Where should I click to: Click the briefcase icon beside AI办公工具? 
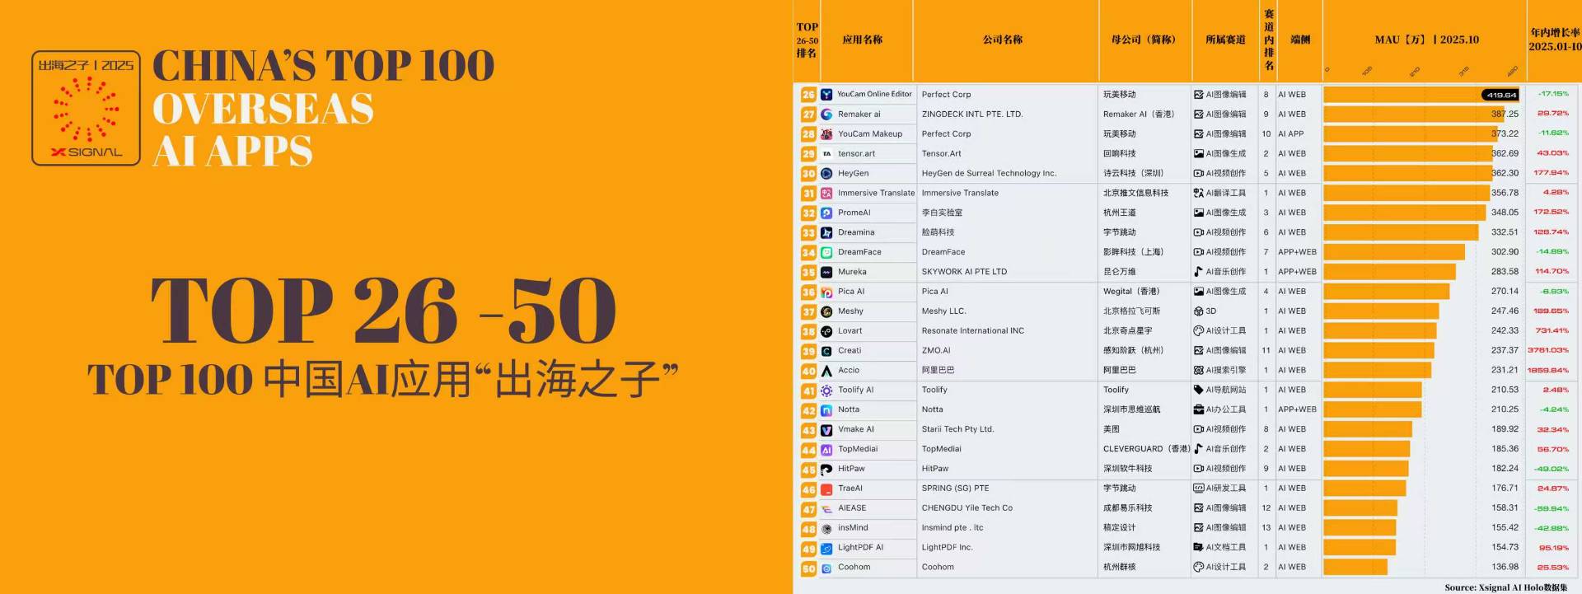(x=1199, y=409)
